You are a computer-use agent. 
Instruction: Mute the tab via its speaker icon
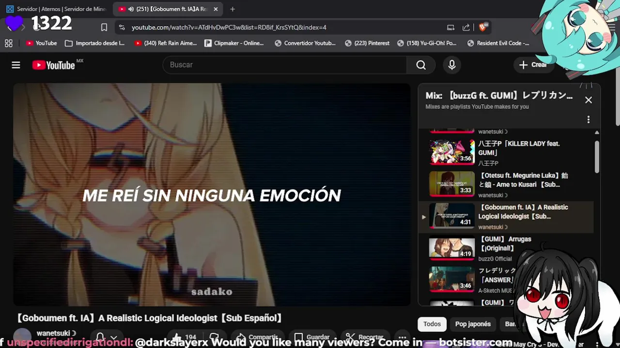pos(131,9)
